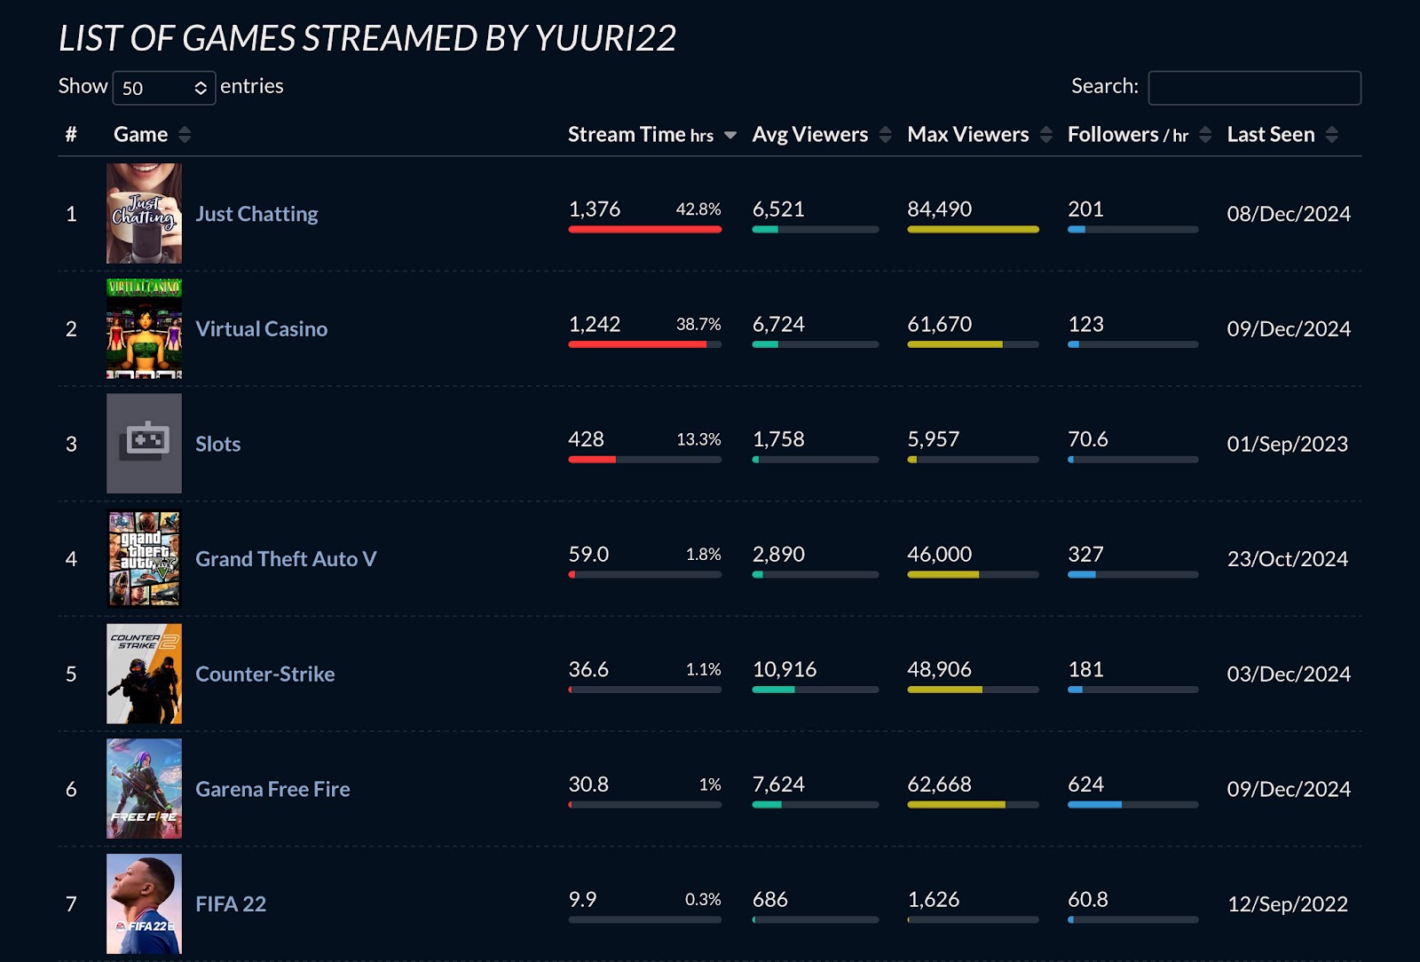Sort by Avg Viewers column arrows
The image size is (1420, 962).
[x=885, y=135]
